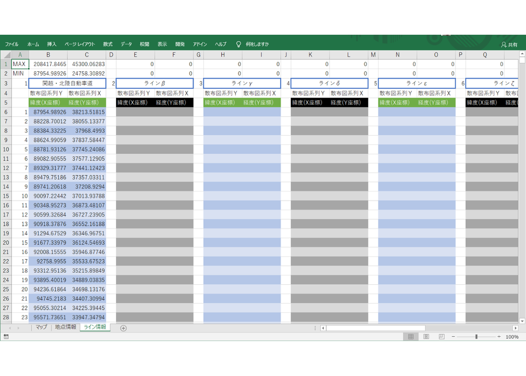
Task: Select cell A1 containing MAX
Action: (20, 64)
